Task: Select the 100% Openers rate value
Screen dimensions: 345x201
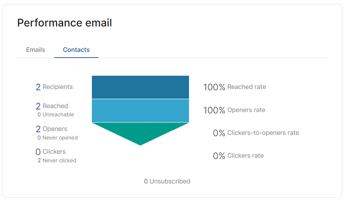Action: (214, 110)
